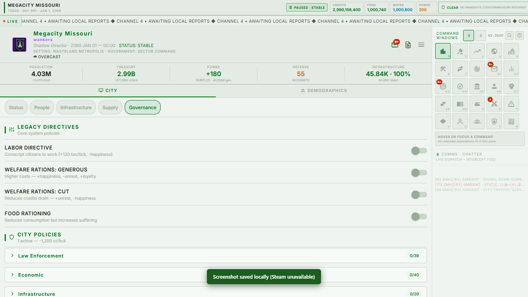Toggle Welfare Rations: Cut switch
This screenshot has height=297, width=528.
point(419,195)
